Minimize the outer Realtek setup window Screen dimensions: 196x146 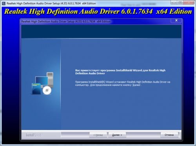[x=174, y=2]
